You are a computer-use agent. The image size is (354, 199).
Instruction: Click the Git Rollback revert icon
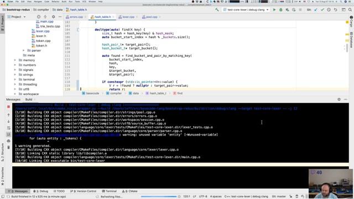point(336,10)
